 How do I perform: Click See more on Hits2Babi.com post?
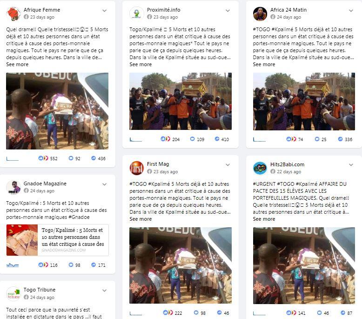pyautogui.click(x=264, y=219)
